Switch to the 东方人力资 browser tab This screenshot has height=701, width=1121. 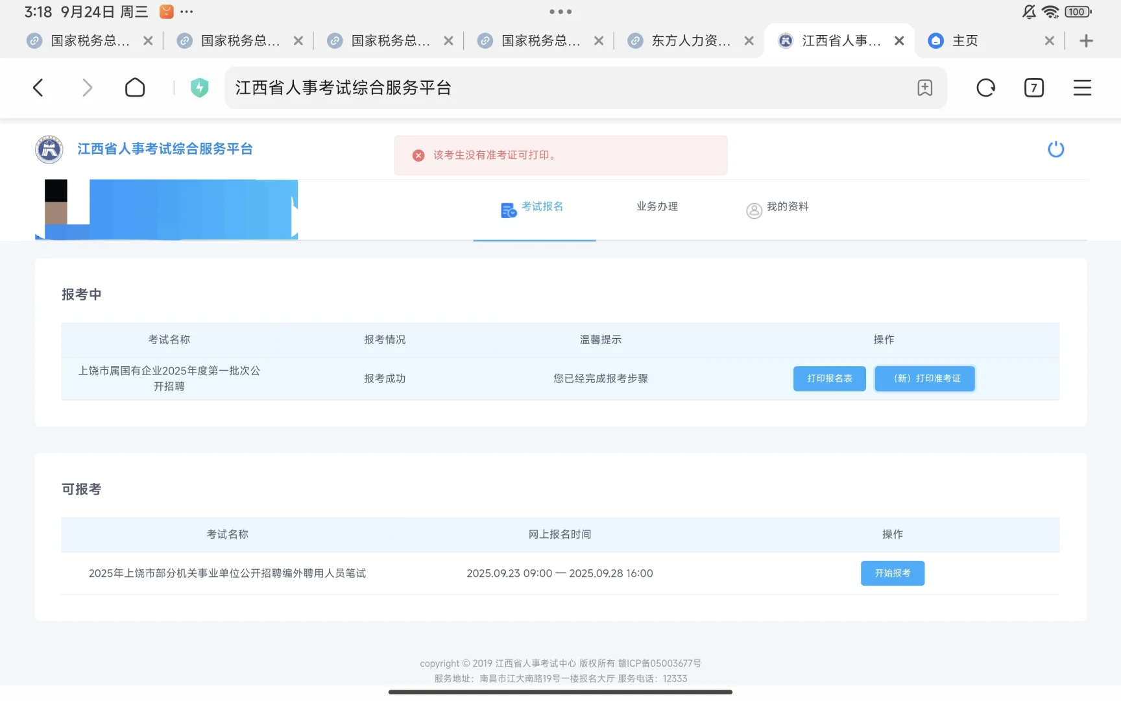pos(686,40)
